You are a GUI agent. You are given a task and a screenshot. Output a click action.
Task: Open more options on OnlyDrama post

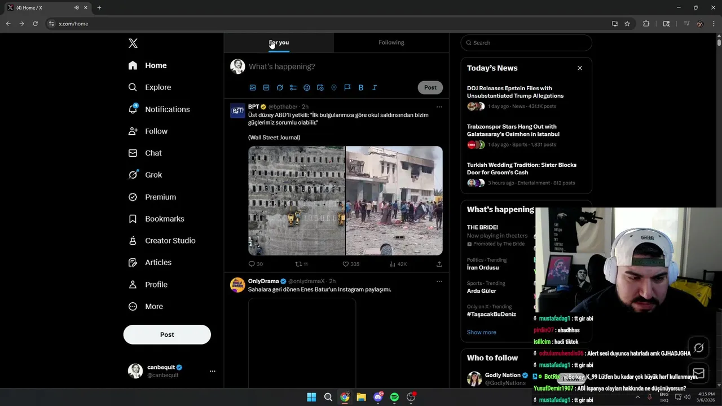[x=439, y=281]
